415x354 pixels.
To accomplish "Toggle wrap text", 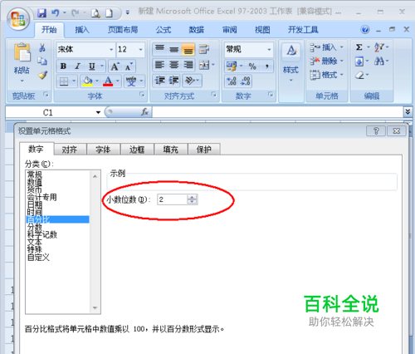I will [204, 49].
